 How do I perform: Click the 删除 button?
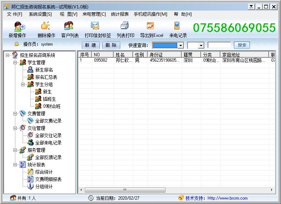pyautogui.click(x=111, y=45)
